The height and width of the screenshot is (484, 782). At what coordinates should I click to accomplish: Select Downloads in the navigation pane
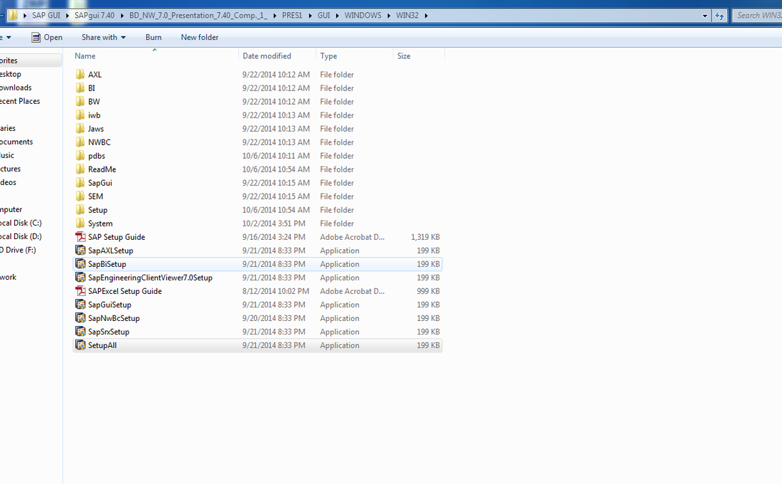point(16,88)
